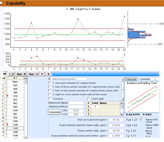The image size is (164, 142).
Task: Select Sales value 962 in row 6
Action: [x=15, y=103]
